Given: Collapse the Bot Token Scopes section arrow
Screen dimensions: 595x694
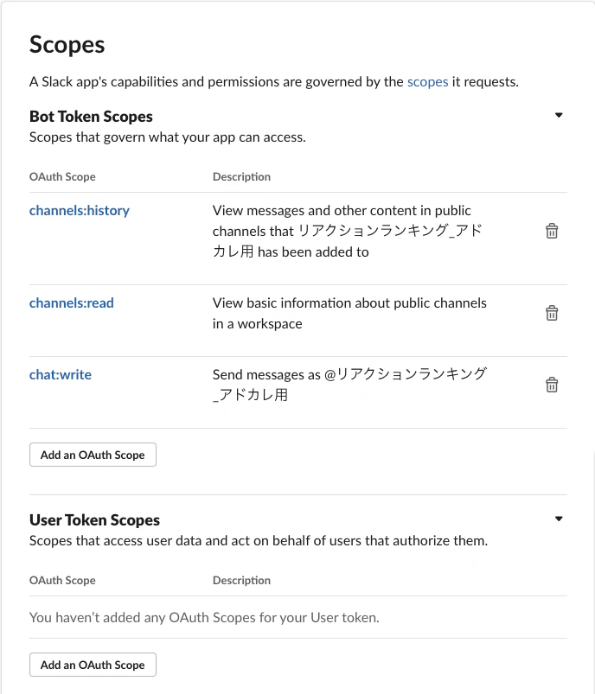Looking at the screenshot, I should click(559, 115).
